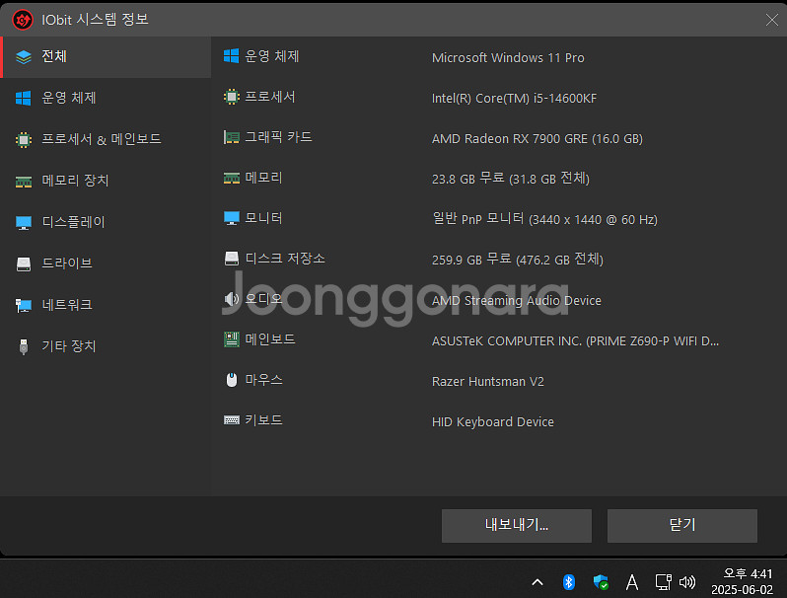Open the volume speaker tray icon

(x=687, y=582)
